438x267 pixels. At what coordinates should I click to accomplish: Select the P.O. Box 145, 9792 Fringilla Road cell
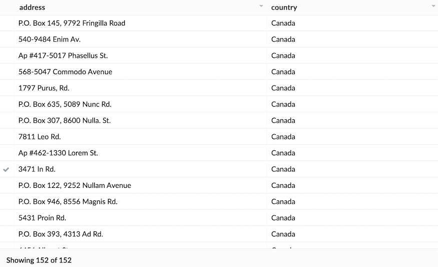point(72,23)
